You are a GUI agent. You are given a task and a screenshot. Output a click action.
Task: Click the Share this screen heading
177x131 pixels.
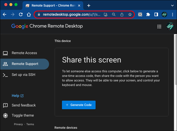pyautogui.click(x=92, y=60)
